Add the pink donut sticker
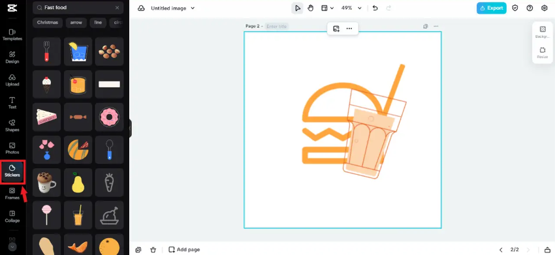This screenshot has height=255, width=555. click(x=110, y=117)
